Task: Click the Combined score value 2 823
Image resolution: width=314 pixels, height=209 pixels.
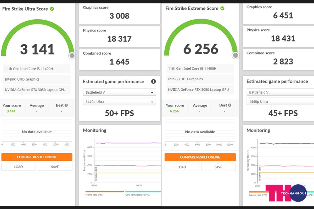Action: tap(283, 62)
